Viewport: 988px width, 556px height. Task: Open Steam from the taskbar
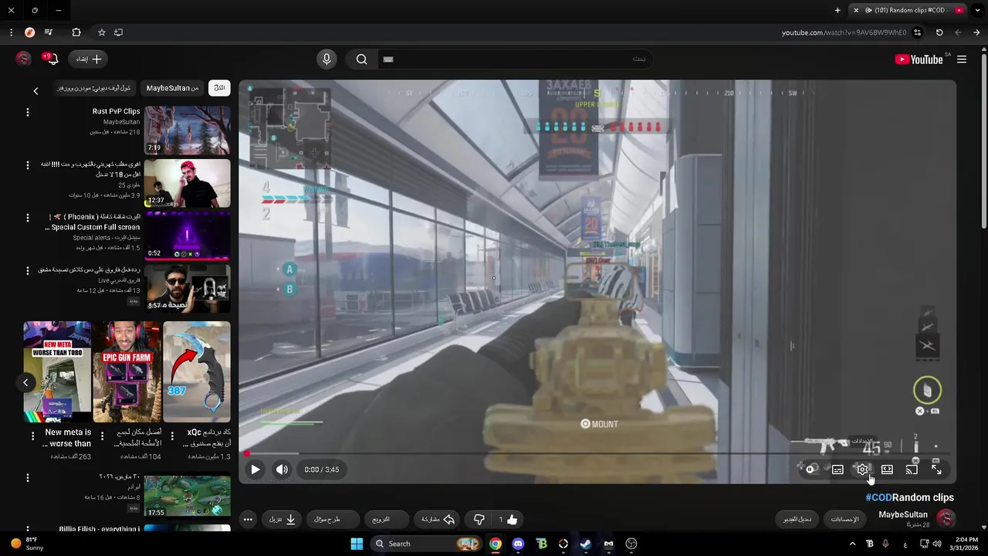[586, 544]
